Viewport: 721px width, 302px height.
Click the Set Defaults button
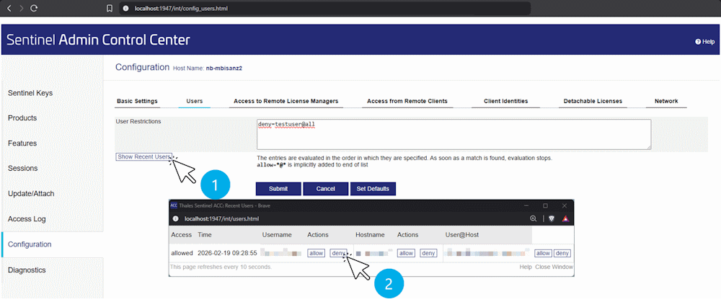373,189
